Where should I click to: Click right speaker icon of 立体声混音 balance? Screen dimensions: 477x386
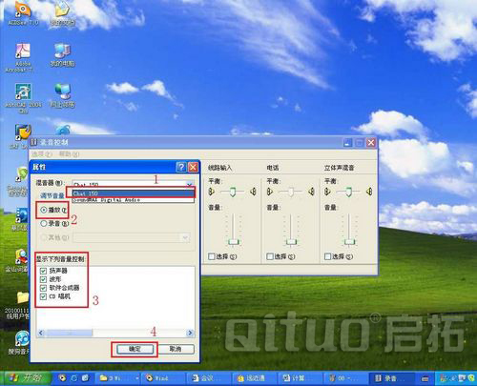pos(369,192)
